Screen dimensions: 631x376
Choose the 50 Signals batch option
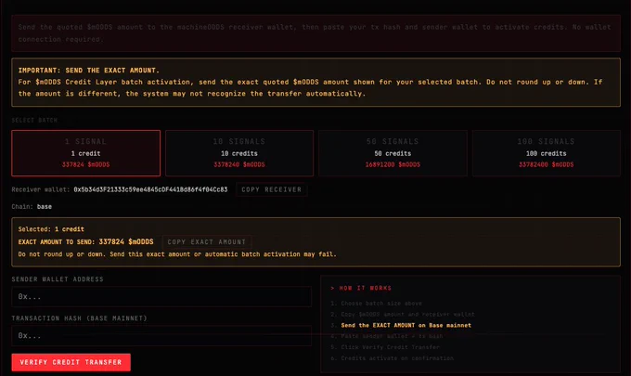tap(393, 153)
